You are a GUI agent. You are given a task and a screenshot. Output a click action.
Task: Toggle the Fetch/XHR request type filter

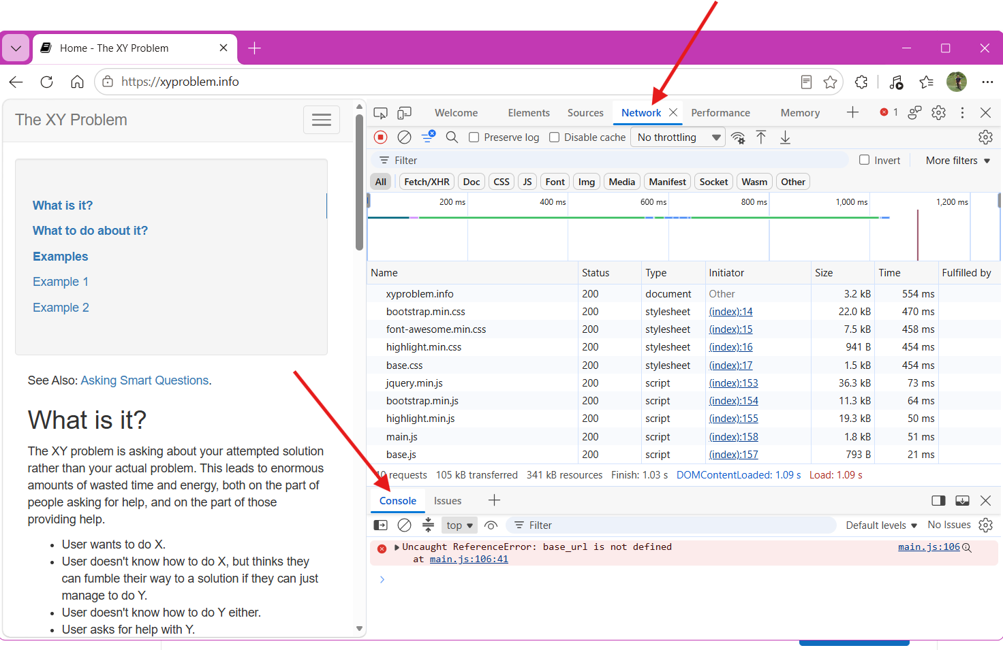pos(427,182)
